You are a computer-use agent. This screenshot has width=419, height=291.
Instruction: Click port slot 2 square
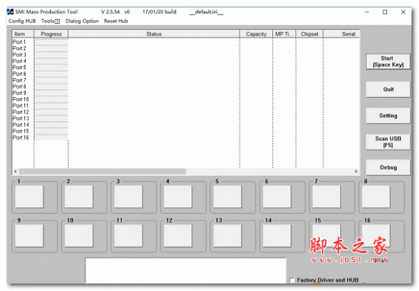(x=79, y=197)
